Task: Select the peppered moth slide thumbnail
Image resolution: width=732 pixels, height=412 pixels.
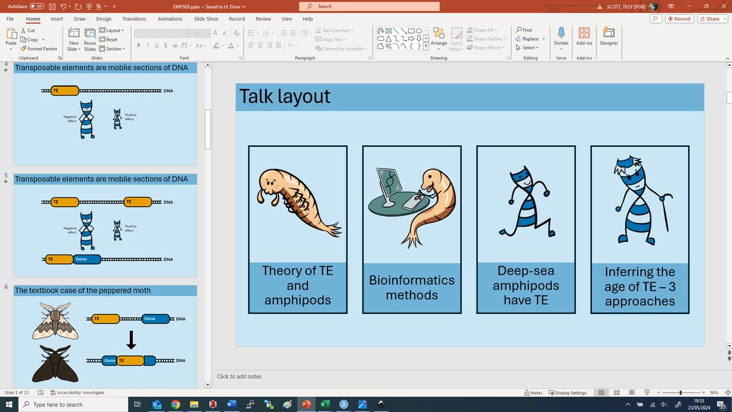Action: tap(106, 335)
